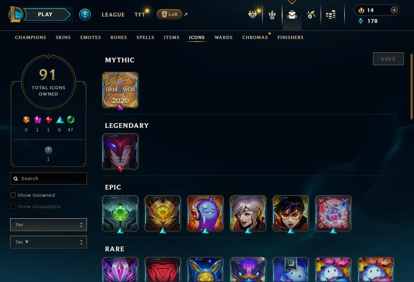The image size is (414, 282).
Task: Click the vertical scrollbar on the right
Action: tap(411, 86)
